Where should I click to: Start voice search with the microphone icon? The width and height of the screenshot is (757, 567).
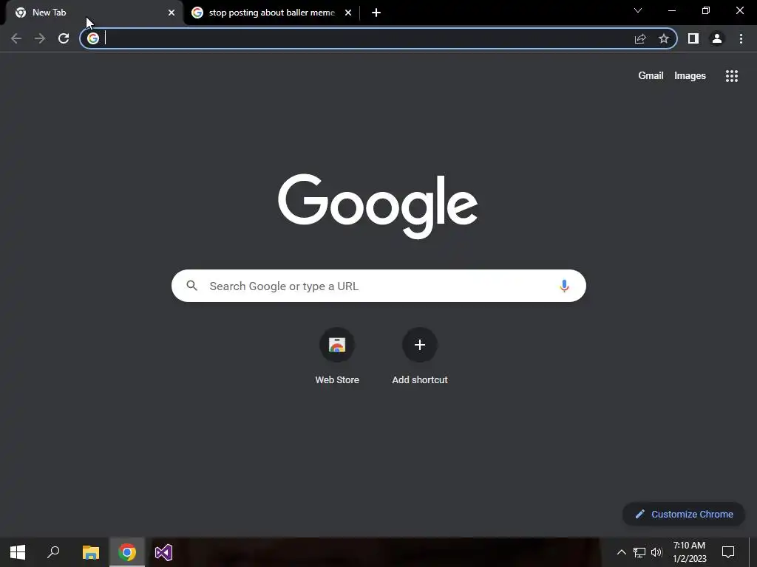564,286
